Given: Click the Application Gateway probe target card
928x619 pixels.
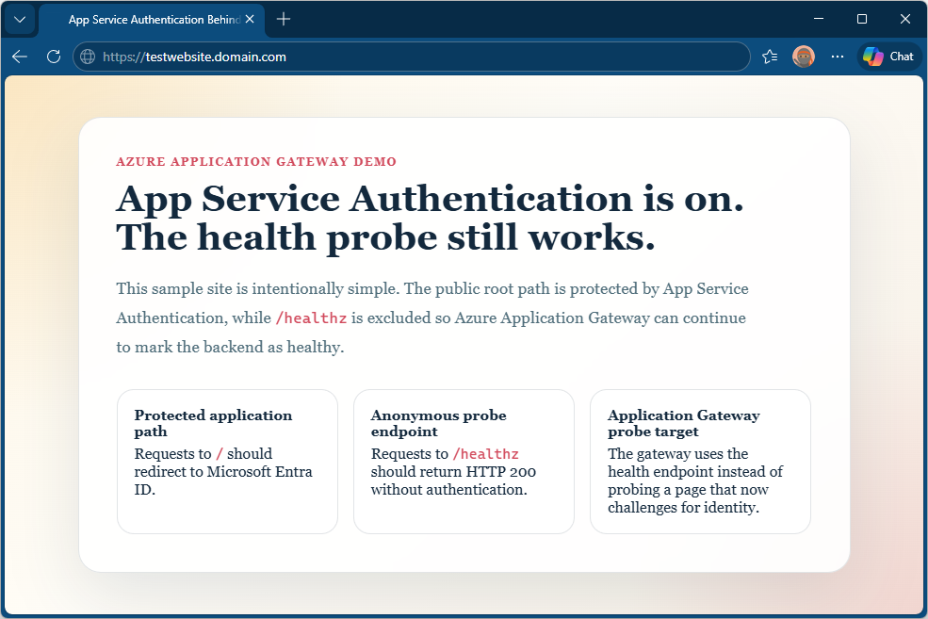Looking at the screenshot, I should (700, 462).
